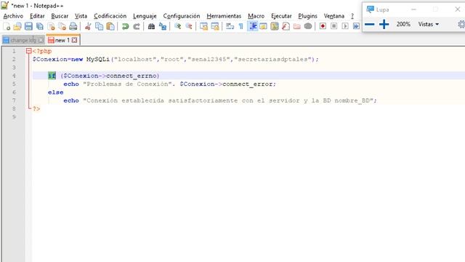Open the Buscar menu
Viewport: 465px width, 262px height.
(x=60, y=16)
